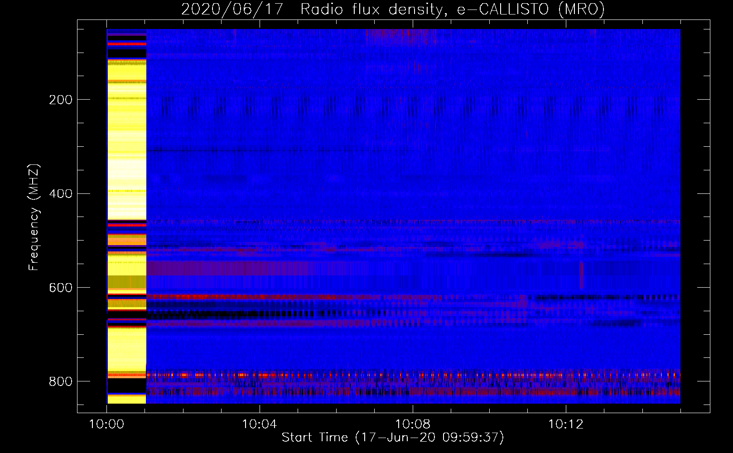Click the 800 frequency tick label
Screen dimensions: 733x453
(x=61, y=381)
